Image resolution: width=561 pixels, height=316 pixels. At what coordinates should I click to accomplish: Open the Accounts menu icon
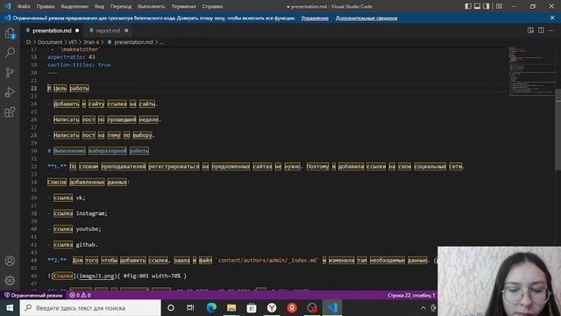coord(10,261)
